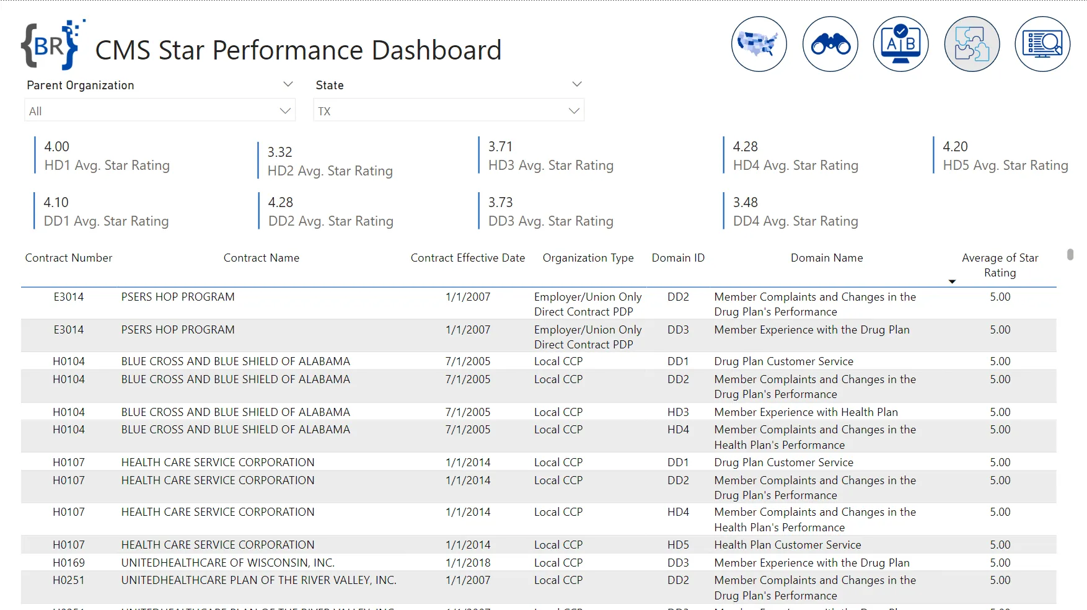Open the State dropdown showing TX
1087x610 pixels.
point(449,111)
